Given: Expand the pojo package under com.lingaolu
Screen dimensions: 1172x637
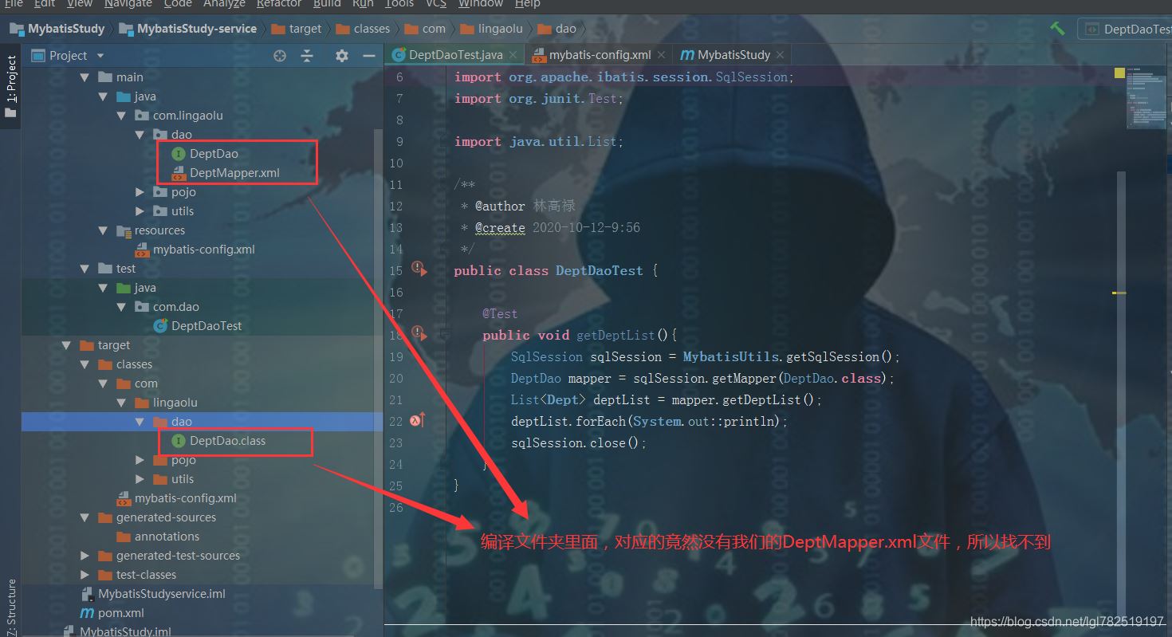Looking at the screenshot, I should [140, 192].
